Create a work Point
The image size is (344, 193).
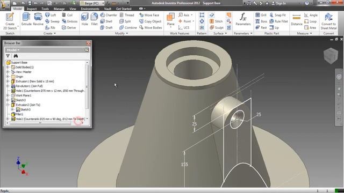(185, 21)
